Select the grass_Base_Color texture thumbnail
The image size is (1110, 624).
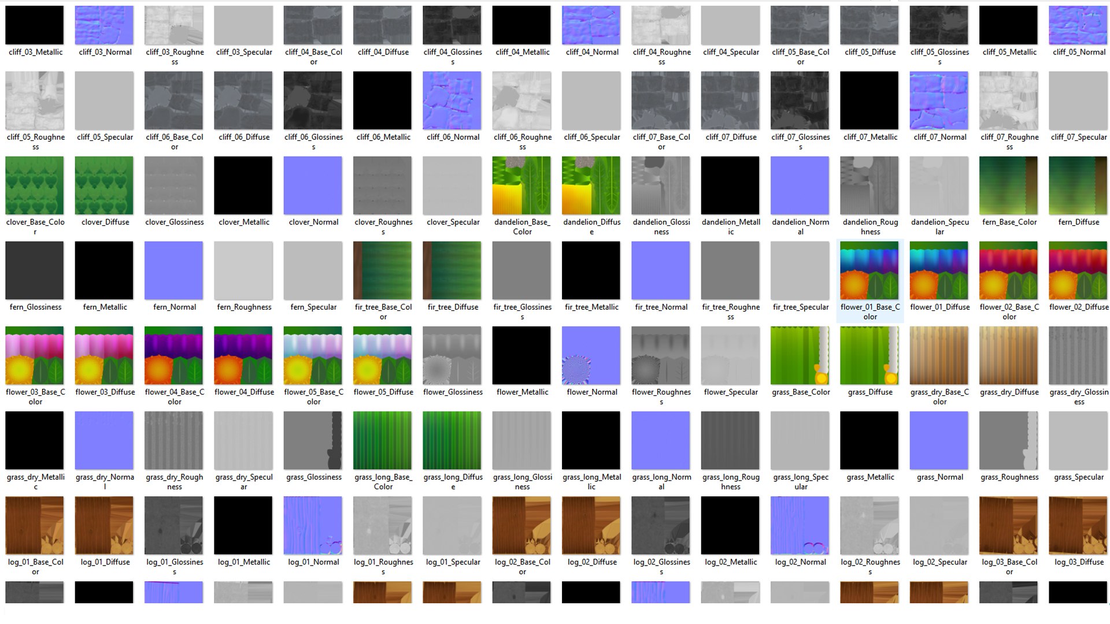pyautogui.click(x=800, y=355)
